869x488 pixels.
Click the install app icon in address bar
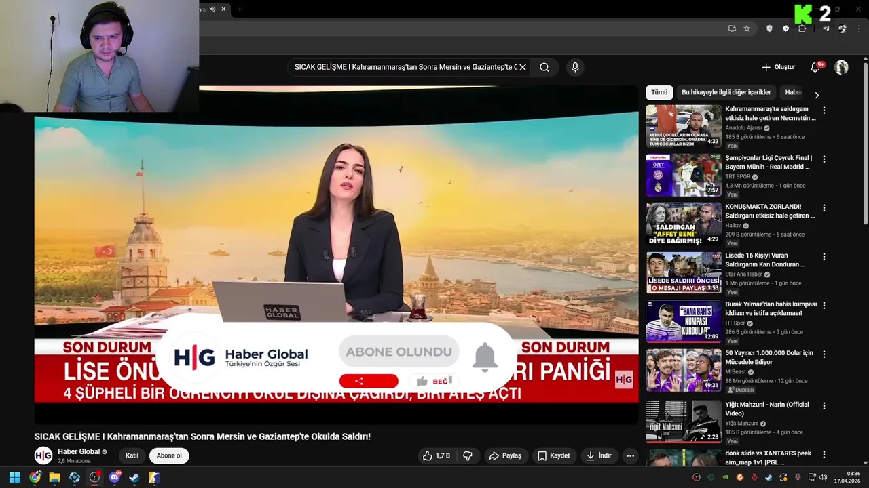click(732, 28)
